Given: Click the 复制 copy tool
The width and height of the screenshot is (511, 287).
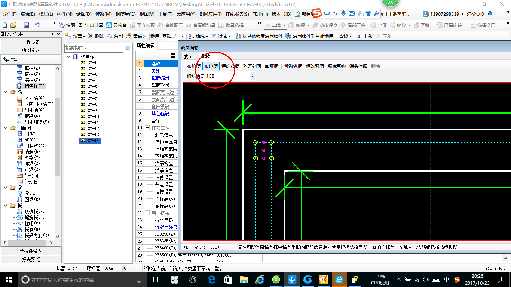Looking at the screenshot, I should [x=115, y=36].
